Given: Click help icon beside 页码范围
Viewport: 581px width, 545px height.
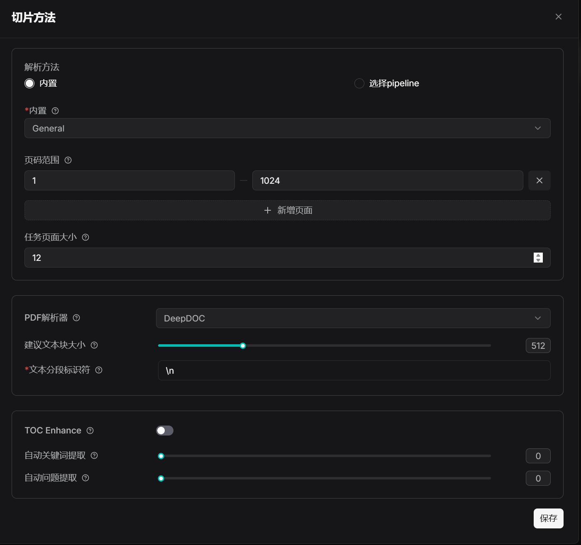Looking at the screenshot, I should (x=68, y=160).
